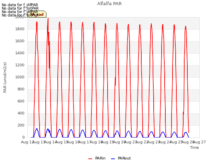
Task: Click the last PARin peak on Aug 26
Action: coord(186,27)
